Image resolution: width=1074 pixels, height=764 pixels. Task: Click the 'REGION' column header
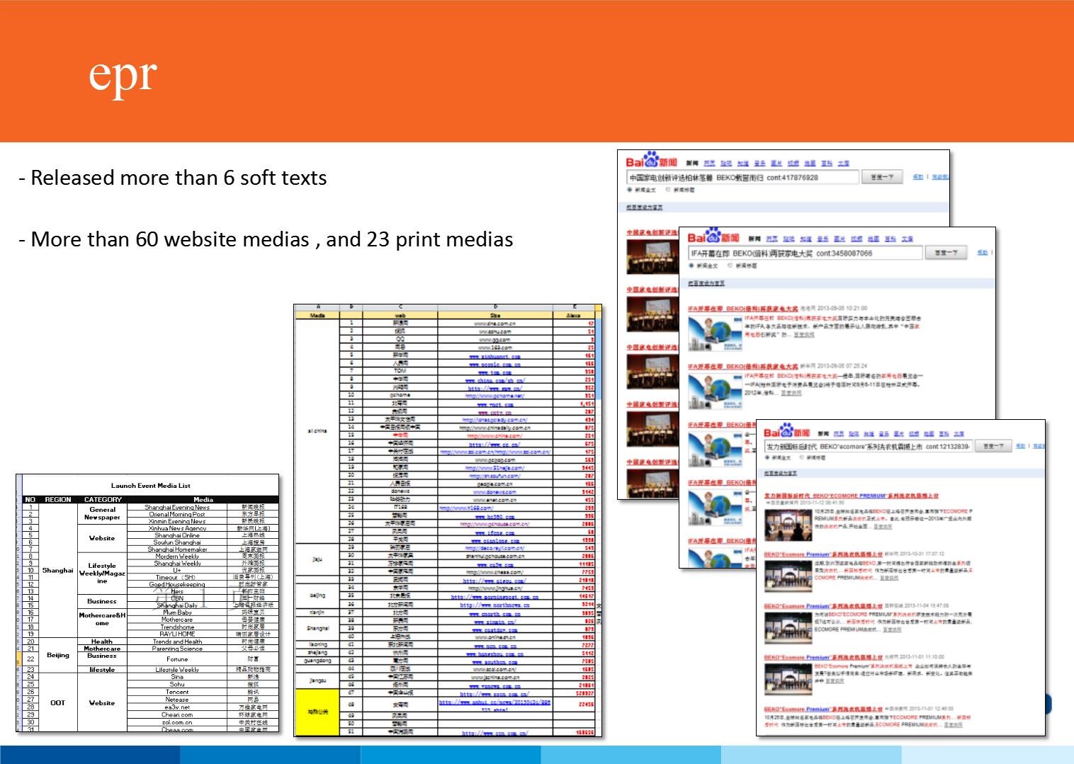click(x=58, y=499)
